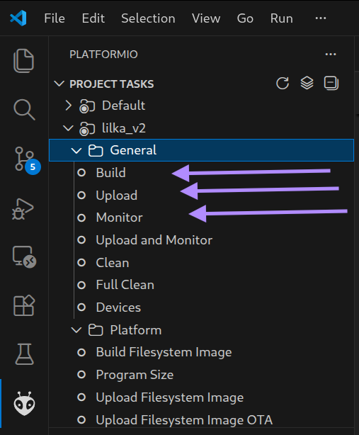The height and width of the screenshot is (435, 359).
Task: Collapse the General folder
Action: [x=76, y=151]
